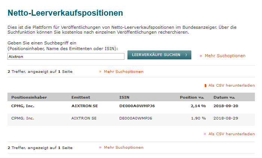
Task: Sort Position column ascending arrow
Action: (x=203, y=98)
